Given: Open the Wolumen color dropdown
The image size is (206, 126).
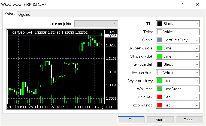Looking at the screenshot, I should (x=178, y=89).
